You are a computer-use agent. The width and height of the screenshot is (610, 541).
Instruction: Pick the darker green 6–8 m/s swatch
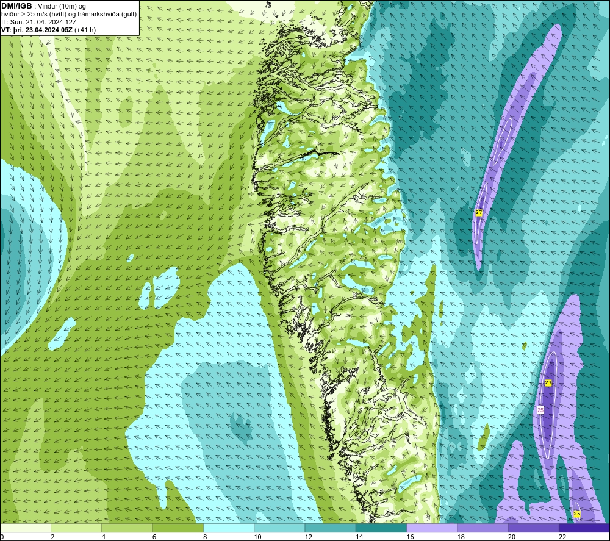tap(178, 528)
